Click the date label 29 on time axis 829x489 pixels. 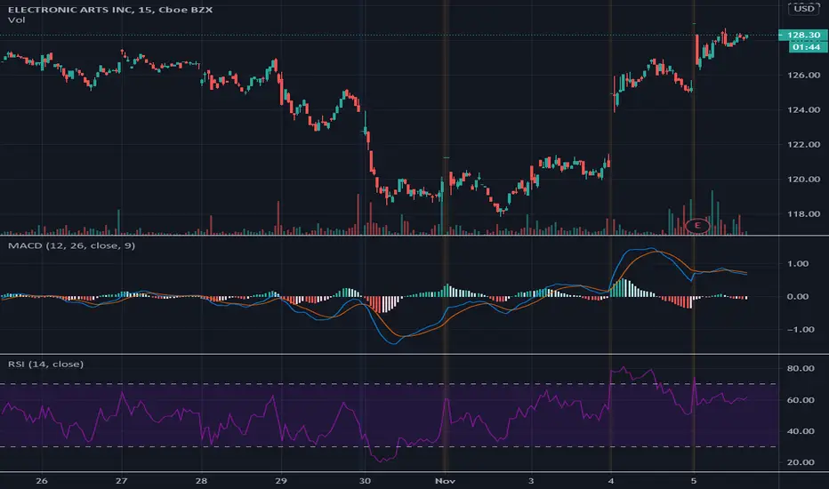click(x=281, y=481)
